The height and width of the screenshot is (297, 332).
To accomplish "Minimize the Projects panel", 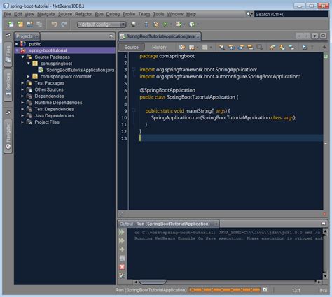I will click(111, 36).
